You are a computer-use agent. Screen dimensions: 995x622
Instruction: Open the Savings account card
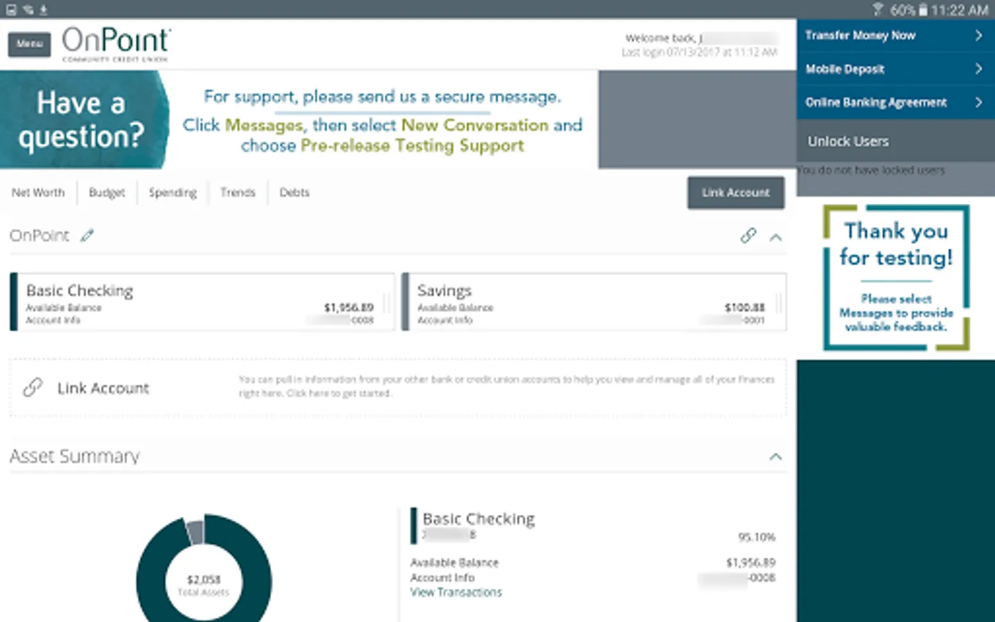[x=594, y=302]
